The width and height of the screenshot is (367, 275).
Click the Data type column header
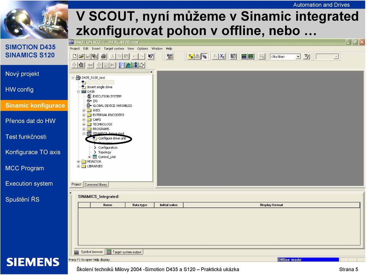140,205
